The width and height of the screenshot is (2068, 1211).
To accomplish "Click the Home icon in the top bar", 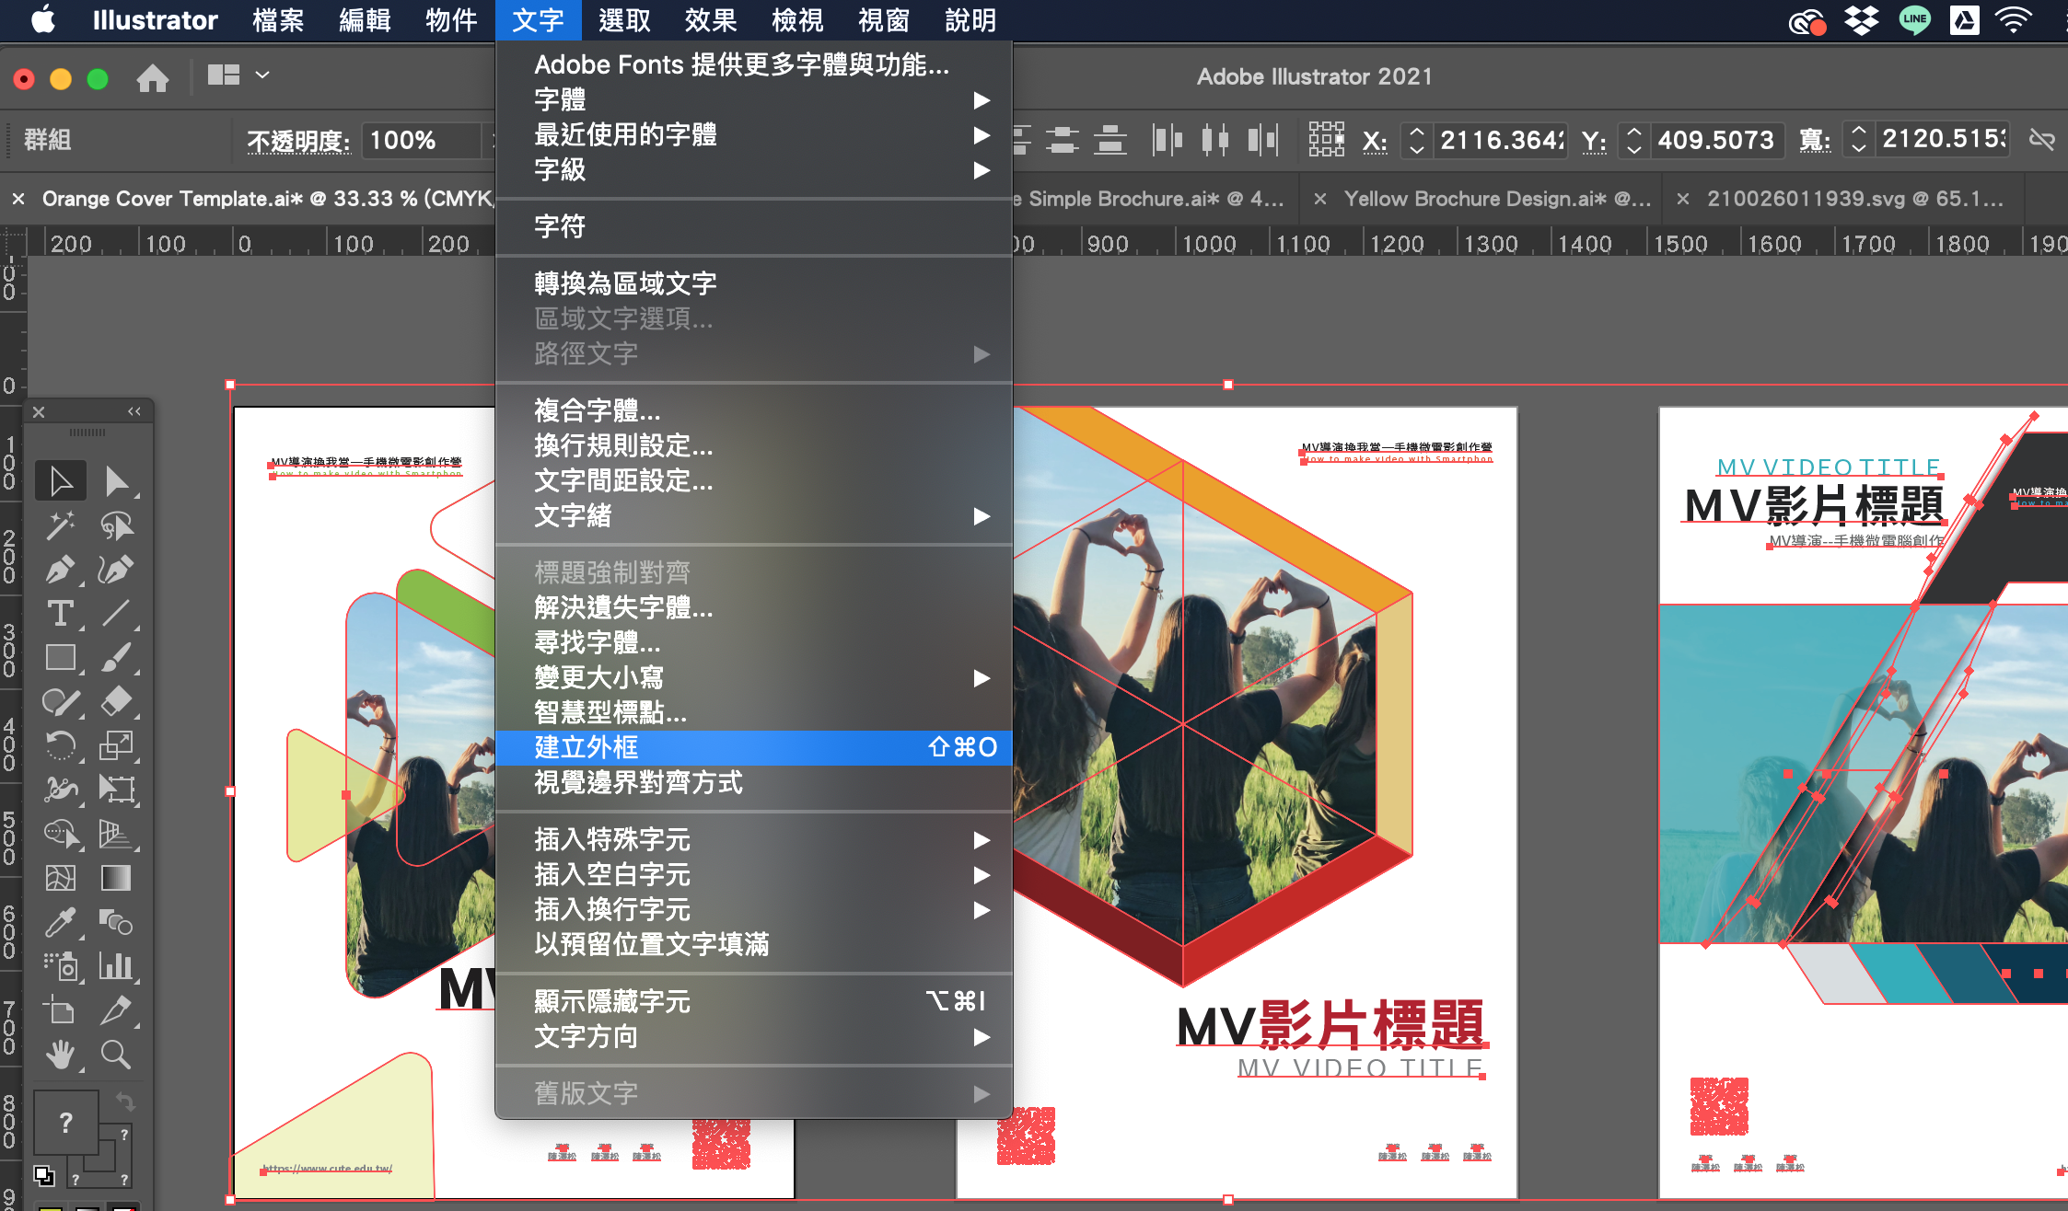I will click(x=153, y=77).
